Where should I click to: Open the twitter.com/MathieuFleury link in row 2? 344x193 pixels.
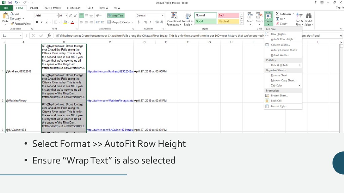[x=110, y=101]
